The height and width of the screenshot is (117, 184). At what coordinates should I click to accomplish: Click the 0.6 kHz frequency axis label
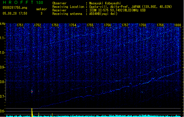pos(3,111)
